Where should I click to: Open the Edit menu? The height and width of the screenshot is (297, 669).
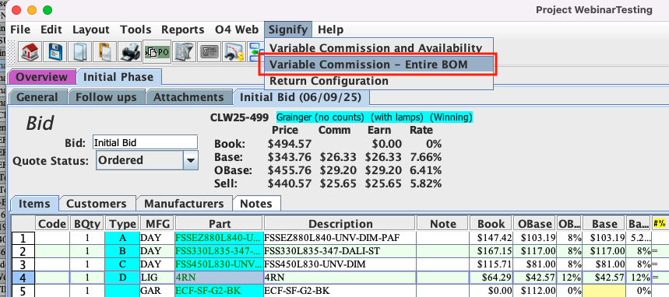coord(51,30)
